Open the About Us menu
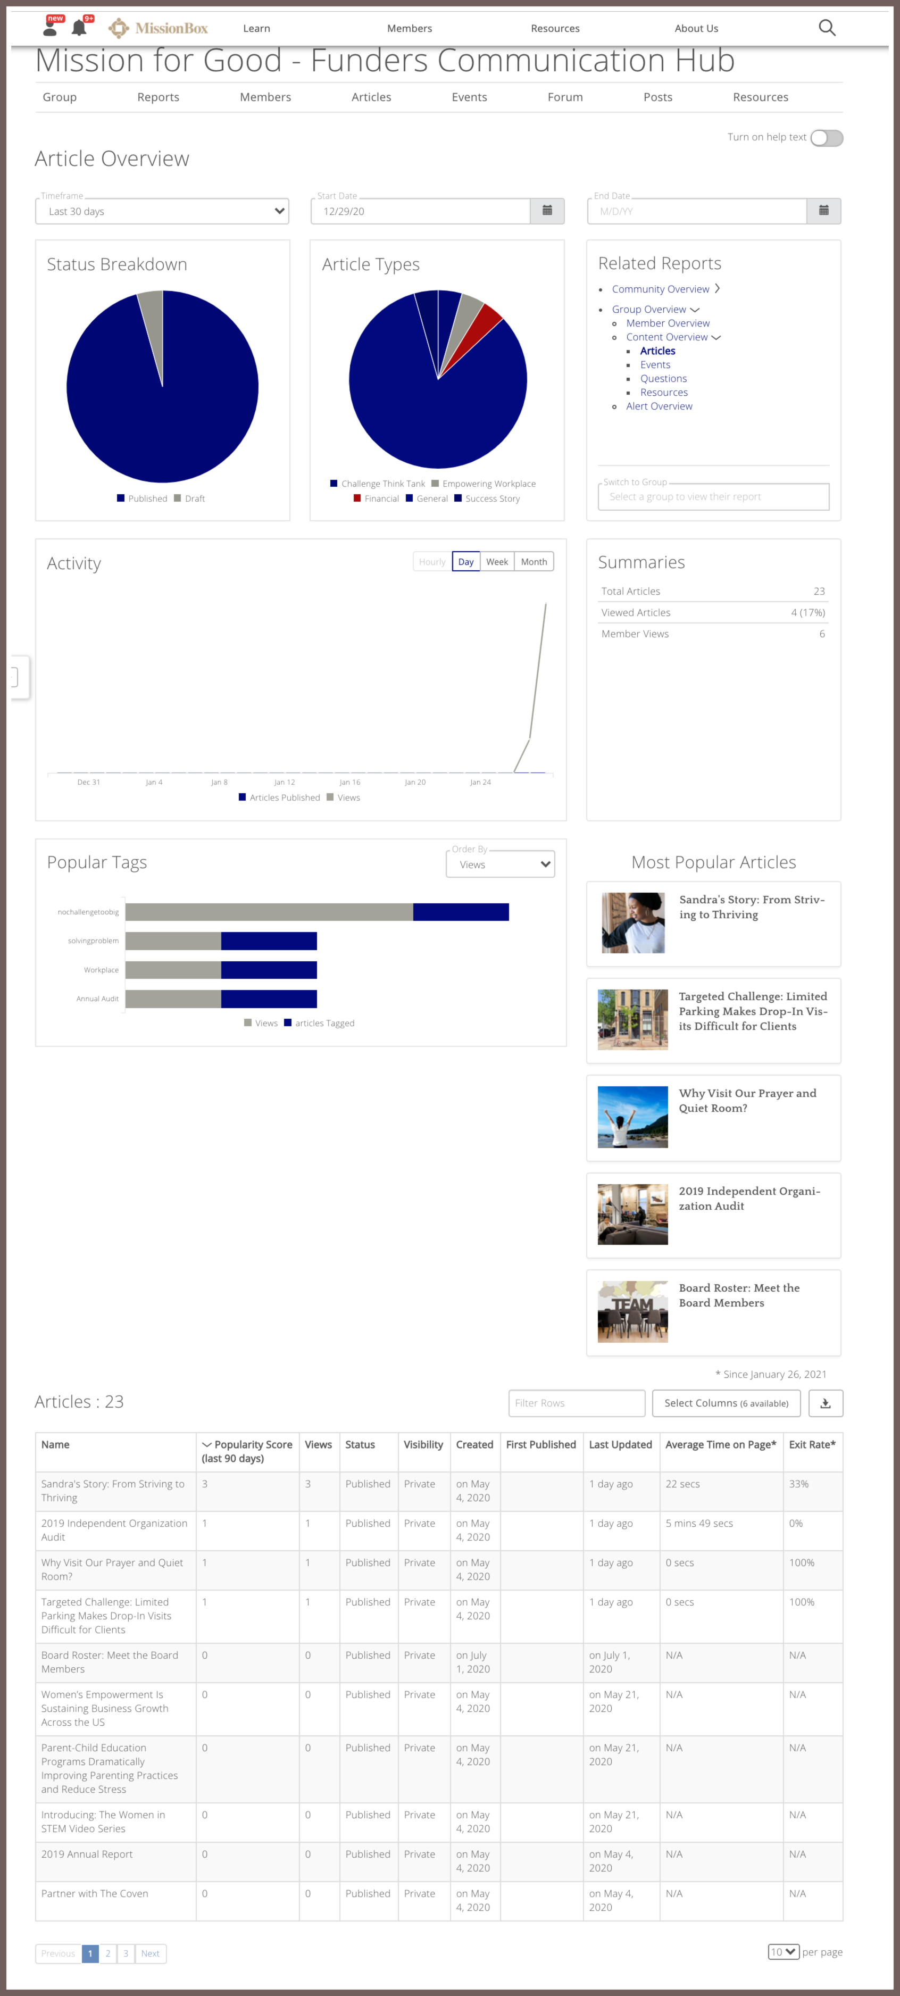900x1996 pixels. click(696, 28)
